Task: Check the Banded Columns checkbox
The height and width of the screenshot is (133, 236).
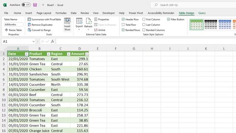Action: coord(144,30)
